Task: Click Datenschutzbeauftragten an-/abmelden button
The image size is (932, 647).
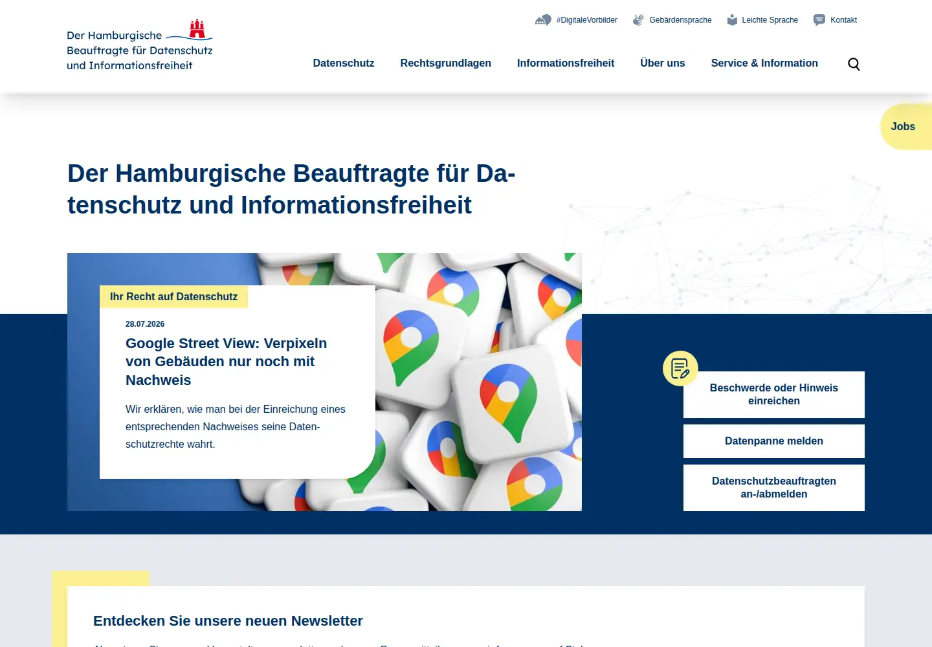Action: click(x=774, y=488)
